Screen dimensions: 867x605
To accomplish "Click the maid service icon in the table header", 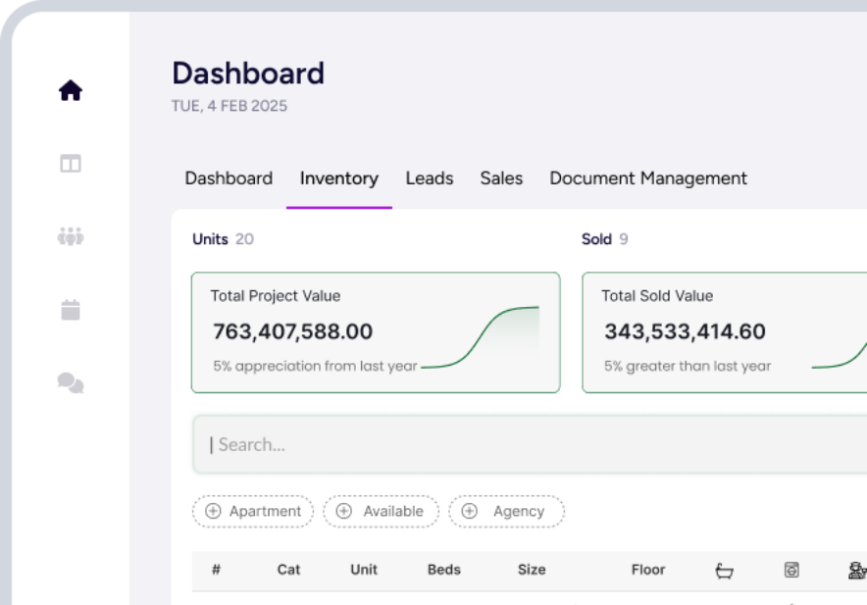I will pyautogui.click(x=856, y=570).
